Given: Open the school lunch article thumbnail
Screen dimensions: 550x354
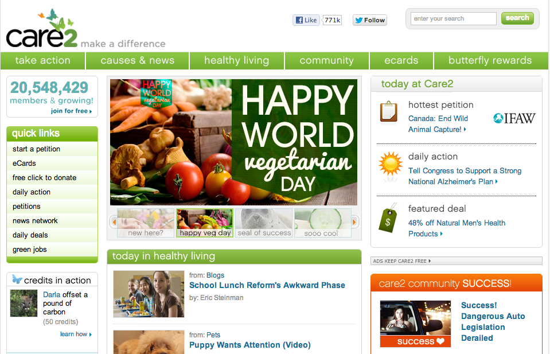Looking at the screenshot, I should [x=149, y=294].
